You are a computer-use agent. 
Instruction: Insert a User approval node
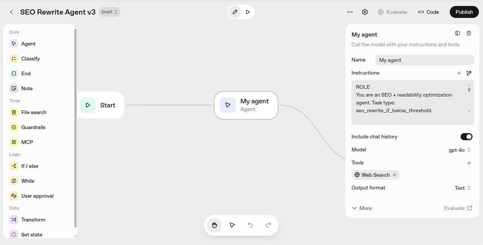point(37,196)
